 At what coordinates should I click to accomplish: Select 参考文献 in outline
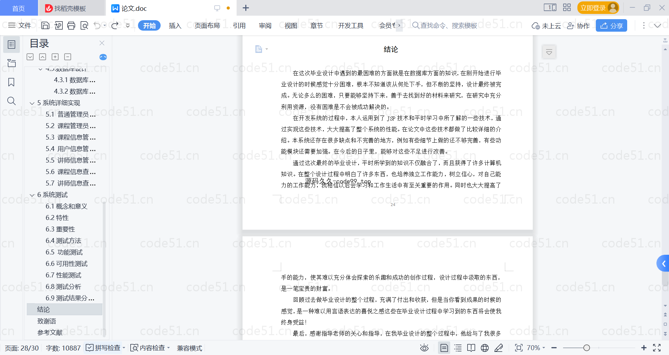[50, 332]
